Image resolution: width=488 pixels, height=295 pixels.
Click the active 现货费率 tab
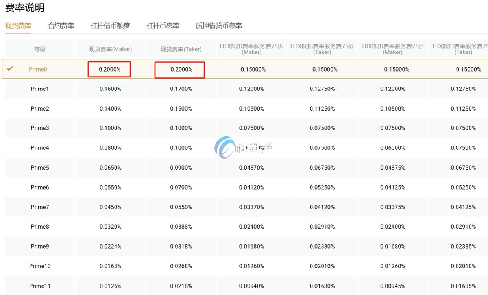pyautogui.click(x=18, y=26)
